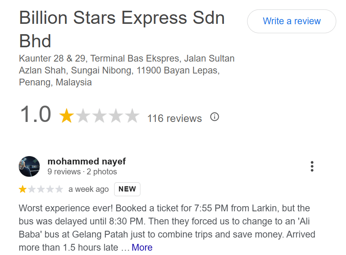Click the NEW badge on the review

127,189
